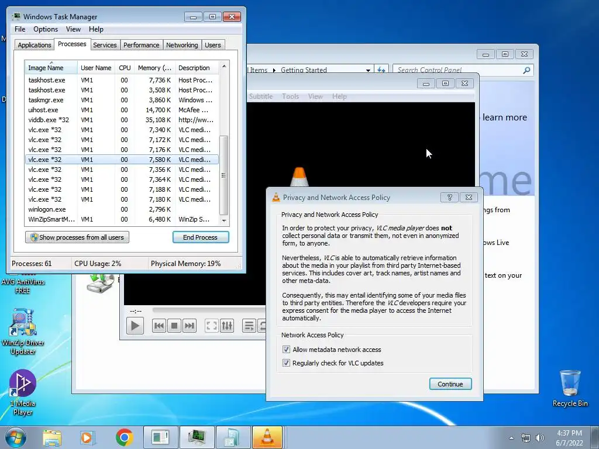Screen dimensions: 599x449
Task: Switch to the Networking tab
Action: point(182,45)
